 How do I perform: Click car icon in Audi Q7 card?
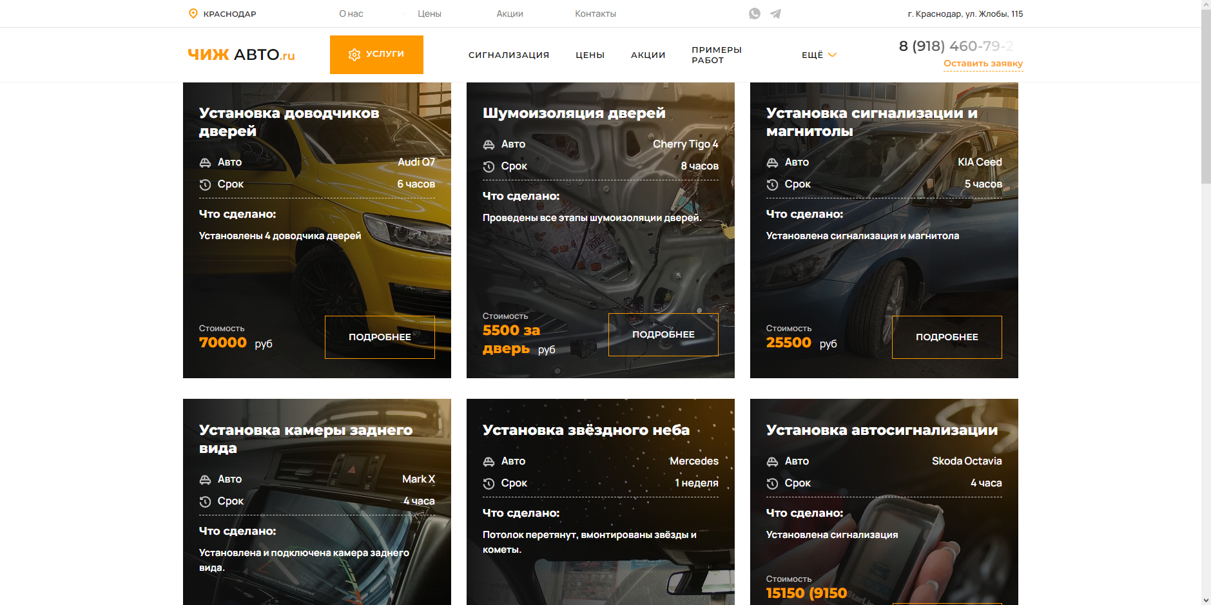tap(205, 162)
